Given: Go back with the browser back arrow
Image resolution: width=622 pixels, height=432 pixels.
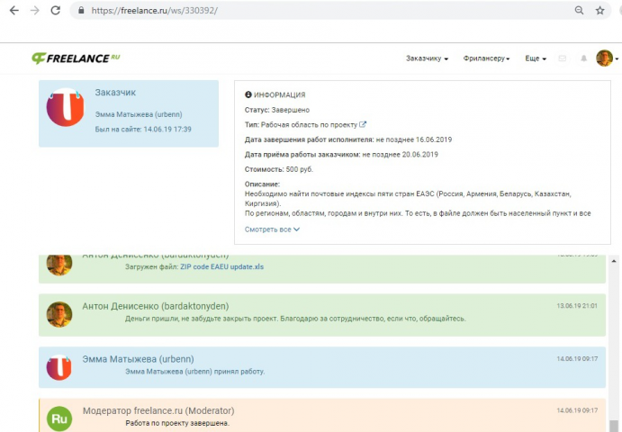Looking at the screenshot, I should pyautogui.click(x=14, y=11).
